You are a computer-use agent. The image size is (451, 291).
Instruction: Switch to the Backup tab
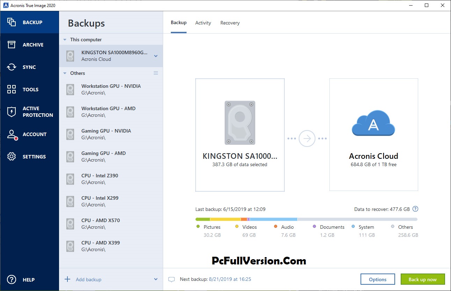pos(179,23)
